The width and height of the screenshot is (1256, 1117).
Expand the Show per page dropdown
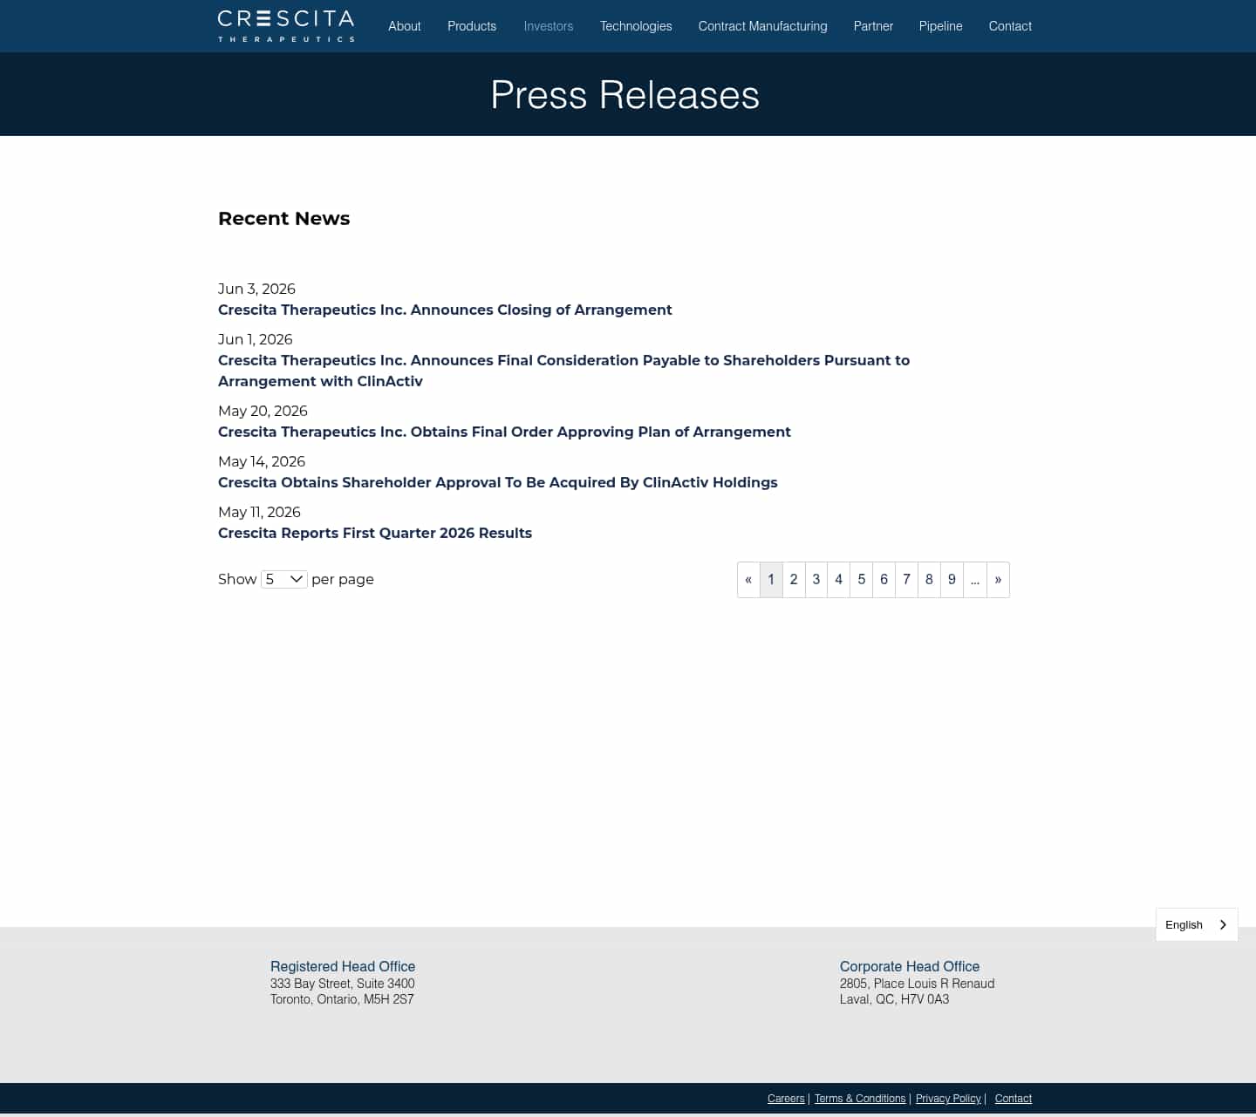[x=284, y=579]
